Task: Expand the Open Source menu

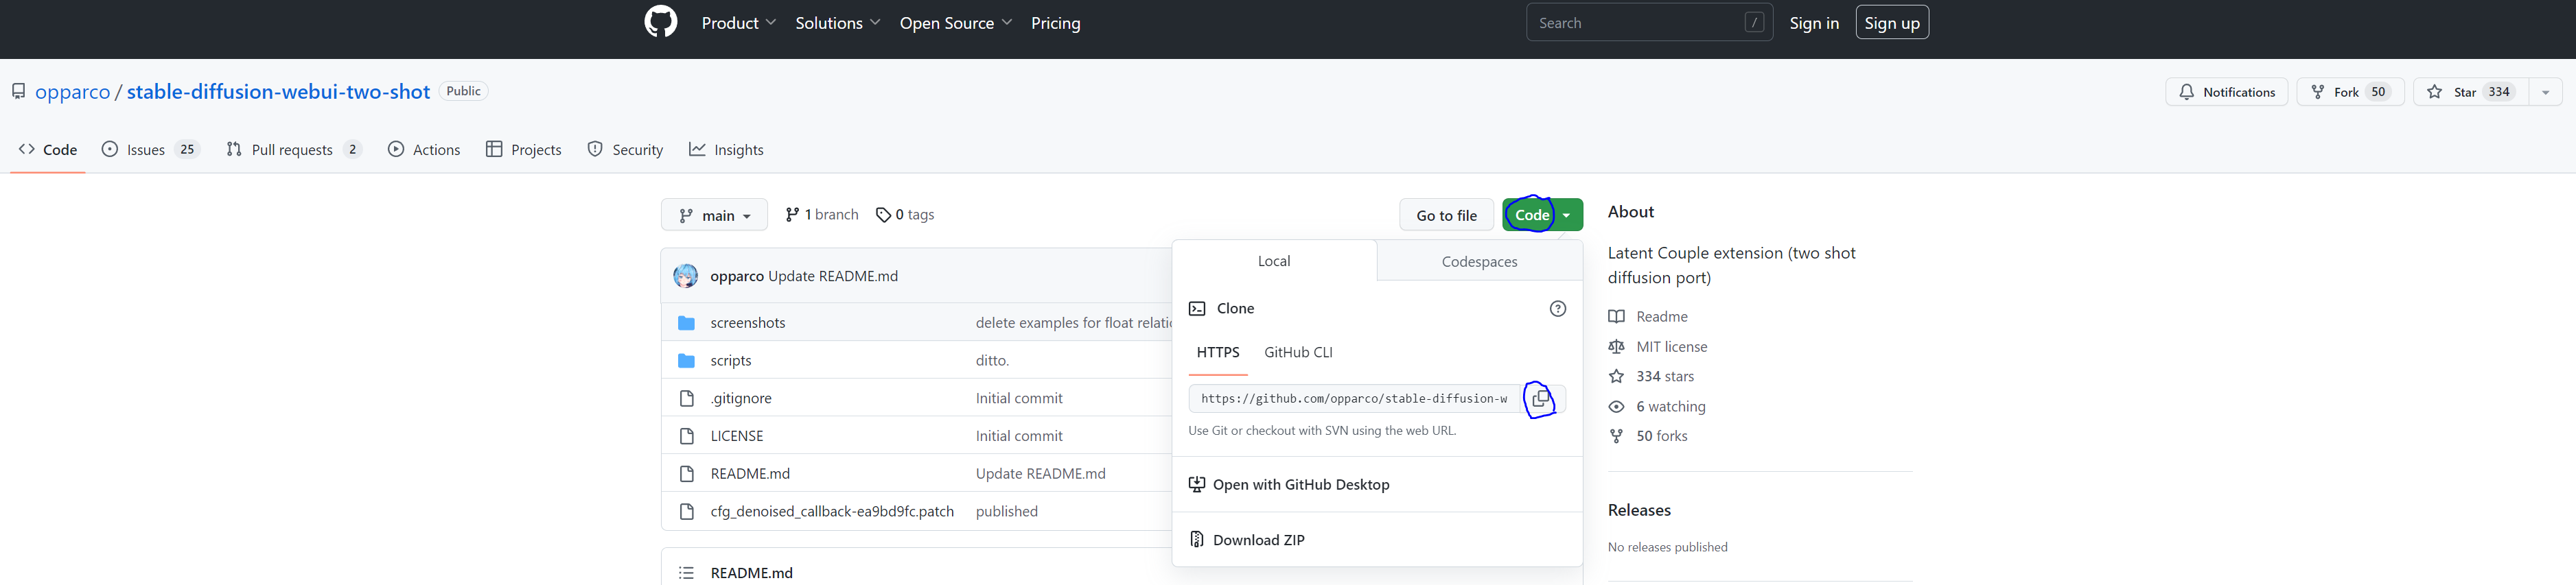Action: pyautogui.click(x=956, y=23)
